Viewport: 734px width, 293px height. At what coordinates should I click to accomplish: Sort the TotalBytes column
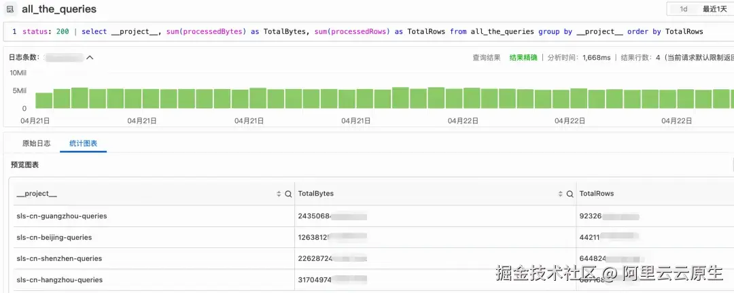pos(560,194)
